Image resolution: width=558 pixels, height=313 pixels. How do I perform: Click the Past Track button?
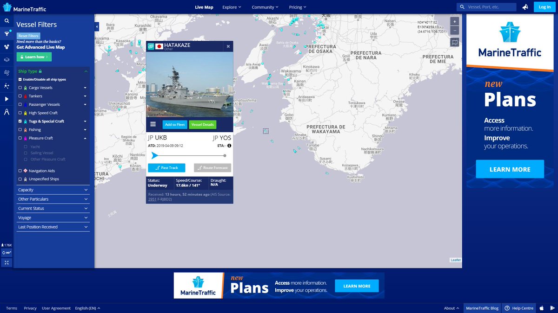coord(166,167)
